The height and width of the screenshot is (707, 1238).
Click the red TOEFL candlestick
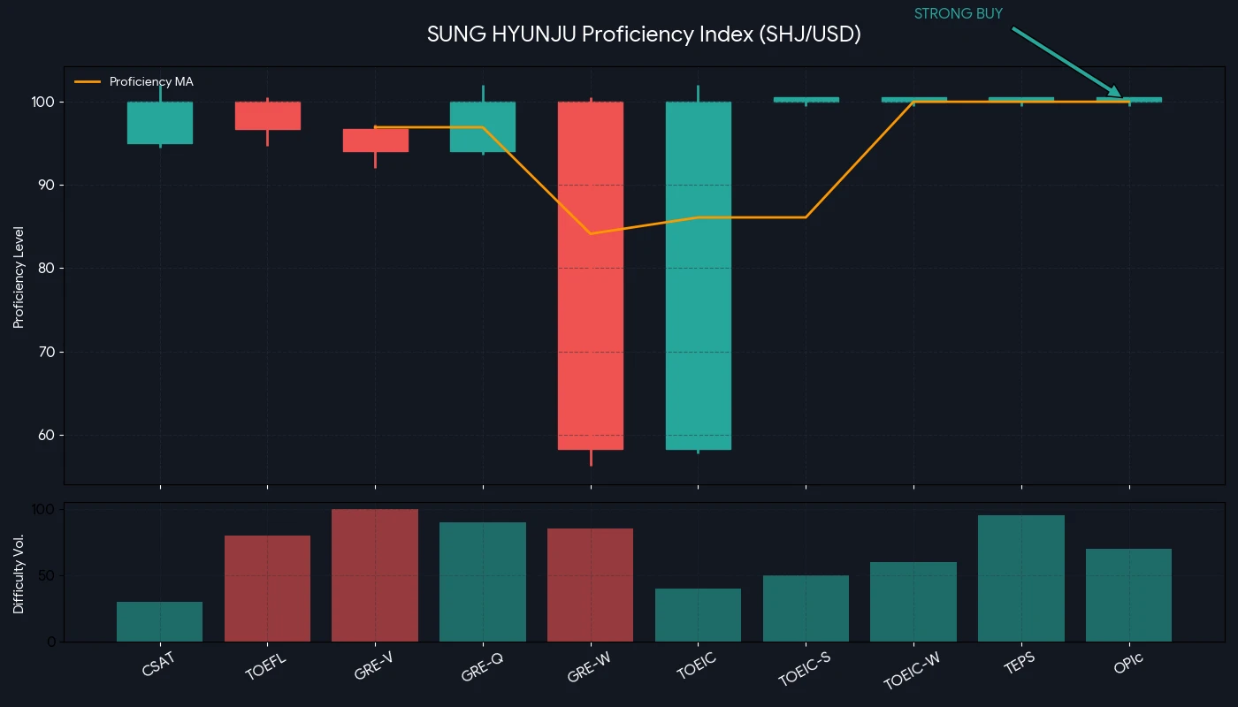pyautogui.click(x=268, y=116)
